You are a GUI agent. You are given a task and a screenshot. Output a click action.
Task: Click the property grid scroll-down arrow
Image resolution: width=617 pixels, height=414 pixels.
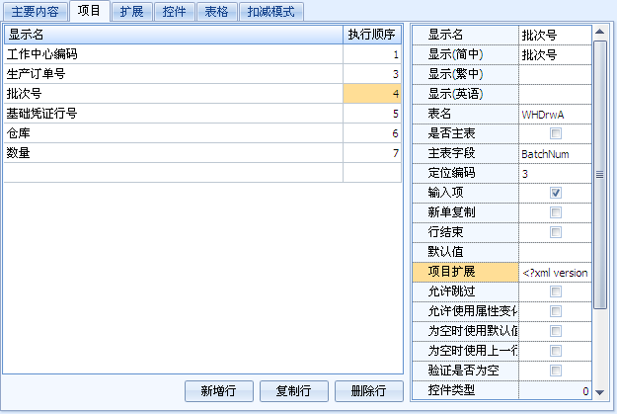[599, 393]
